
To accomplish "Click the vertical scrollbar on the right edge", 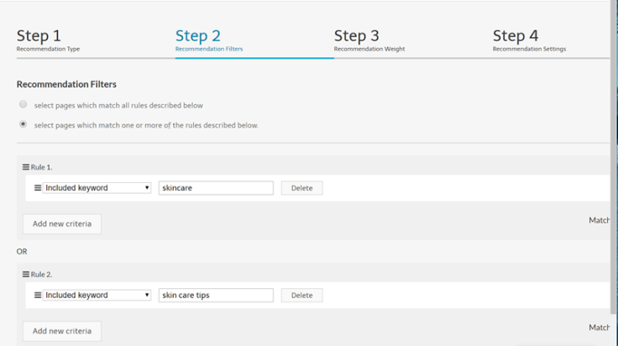I will (614, 158).
